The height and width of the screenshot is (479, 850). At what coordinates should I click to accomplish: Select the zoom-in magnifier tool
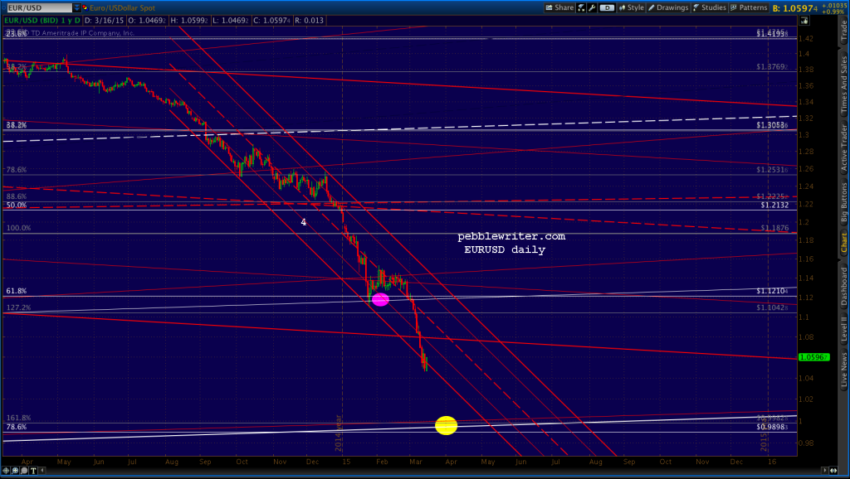(x=14, y=471)
